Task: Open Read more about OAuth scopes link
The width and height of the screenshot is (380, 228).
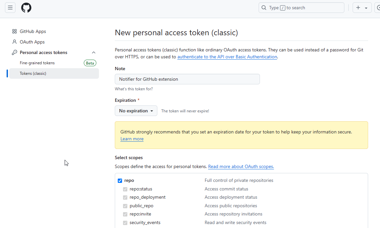Action: pos(241,166)
